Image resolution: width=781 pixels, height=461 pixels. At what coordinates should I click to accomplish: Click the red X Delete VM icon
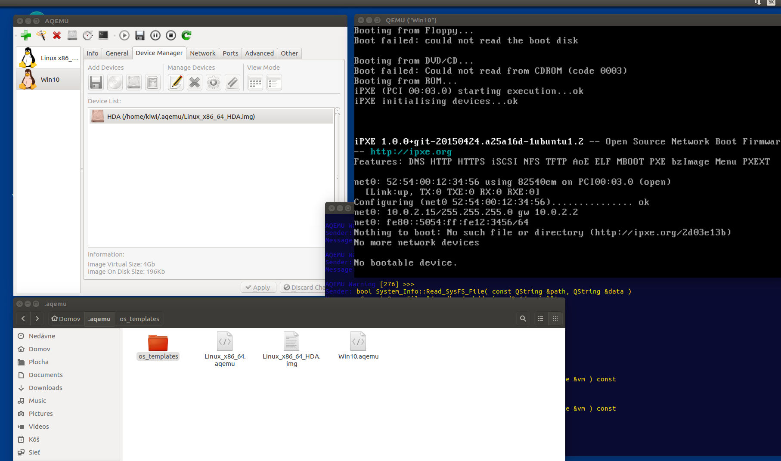tap(57, 35)
